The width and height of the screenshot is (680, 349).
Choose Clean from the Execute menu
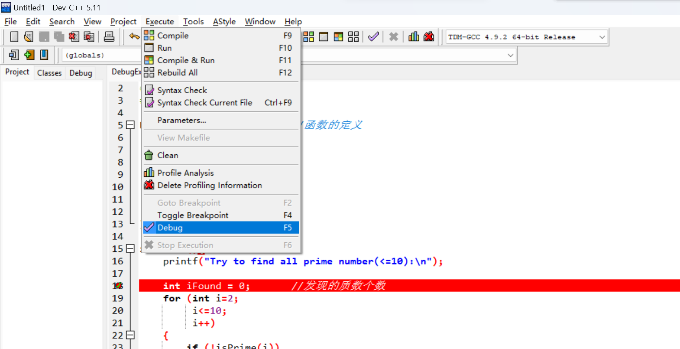point(221,155)
